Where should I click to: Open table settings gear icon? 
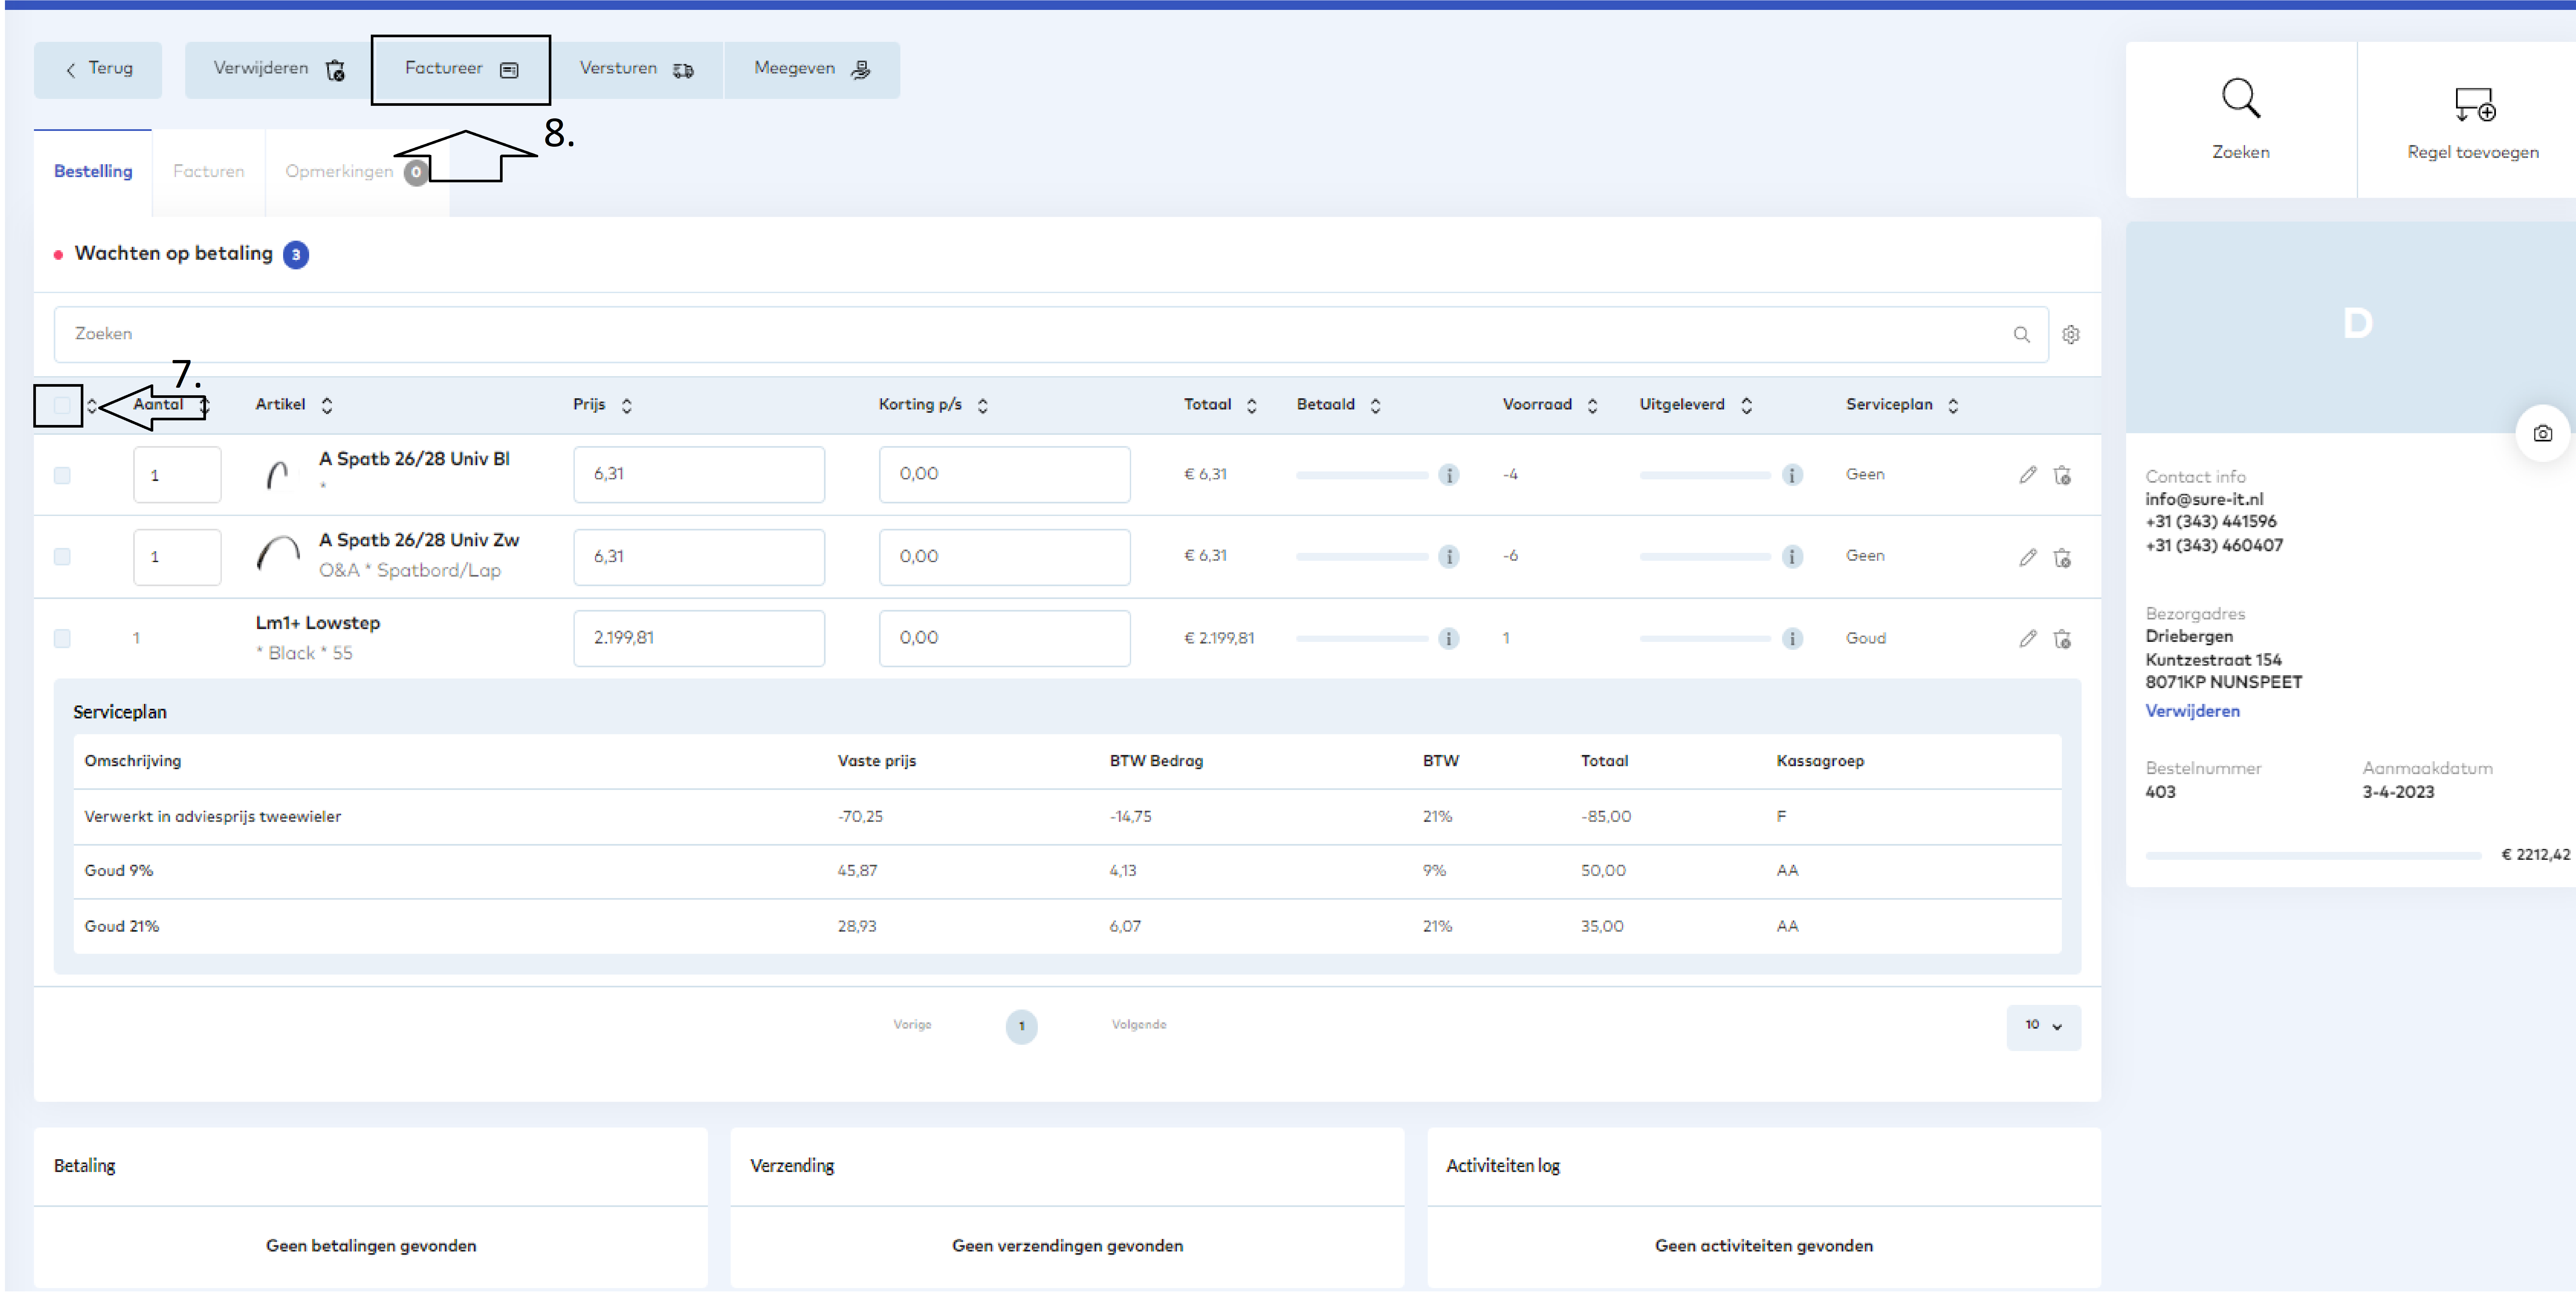(2071, 335)
